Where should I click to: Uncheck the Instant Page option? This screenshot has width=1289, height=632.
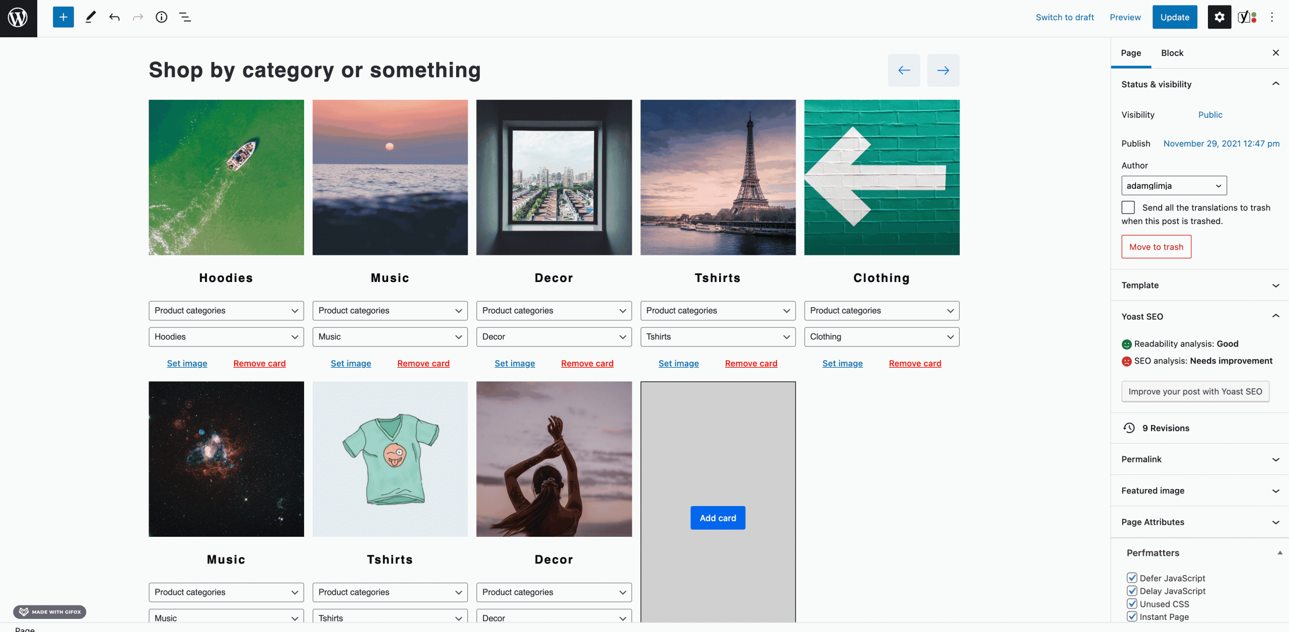(x=1132, y=617)
